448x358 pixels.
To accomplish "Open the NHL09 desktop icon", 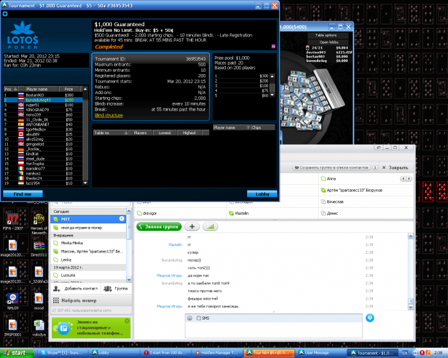I will 13,299.
